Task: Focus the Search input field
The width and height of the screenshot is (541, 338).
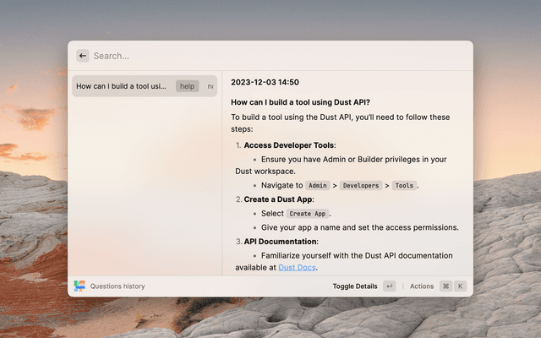Action: [x=270, y=56]
